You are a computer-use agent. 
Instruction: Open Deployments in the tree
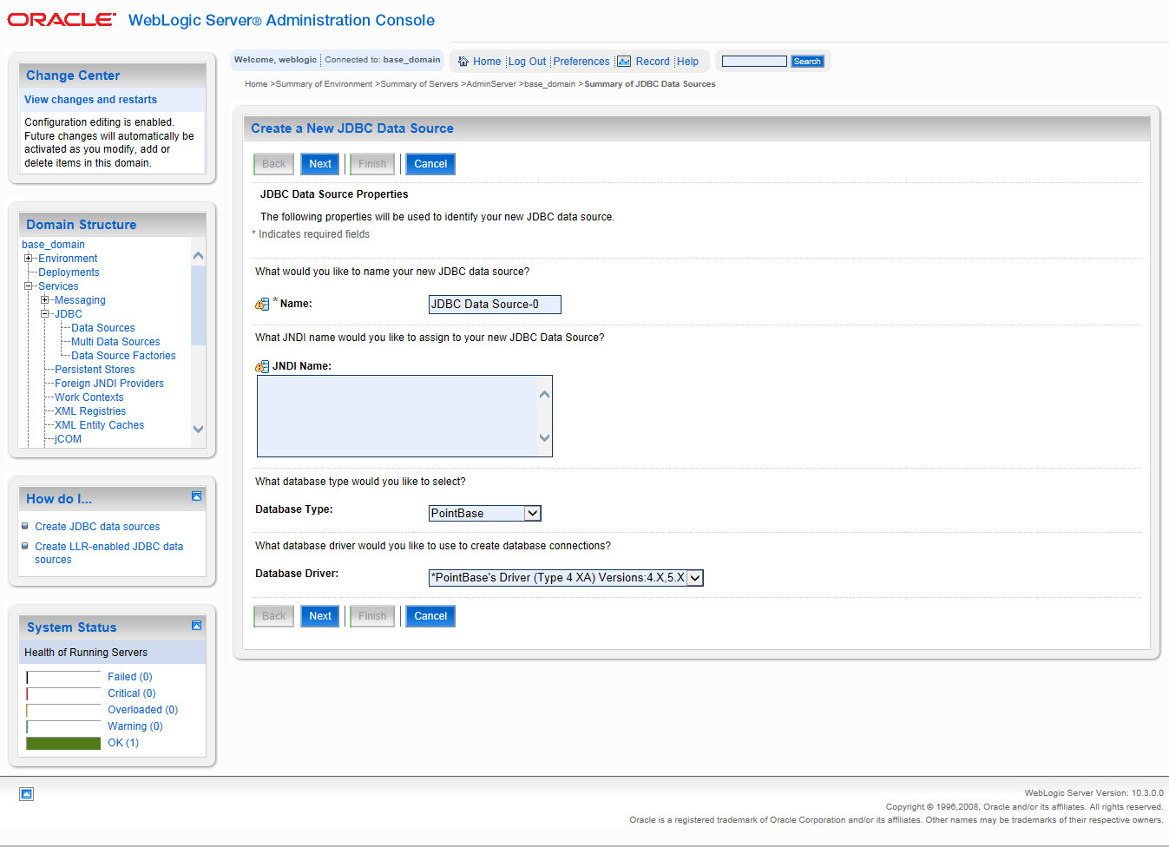69,272
